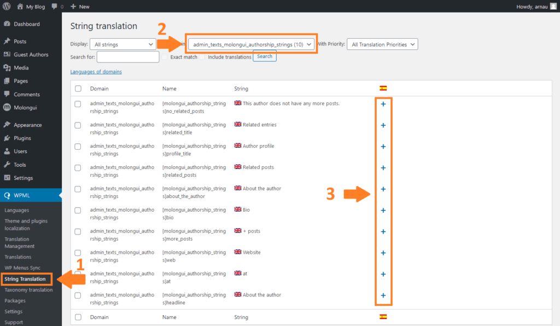Toggle select-all checkbox in table header
This screenshot has height=326, width=560.
pos(78,89)
